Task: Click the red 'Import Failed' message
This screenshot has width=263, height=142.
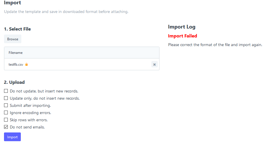Action: (x=182, y=36)
